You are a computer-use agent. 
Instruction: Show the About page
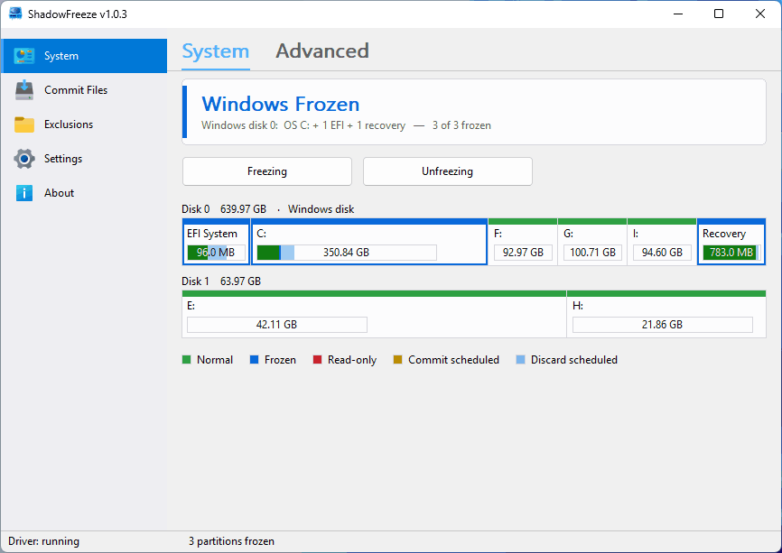tap(84, 193)
